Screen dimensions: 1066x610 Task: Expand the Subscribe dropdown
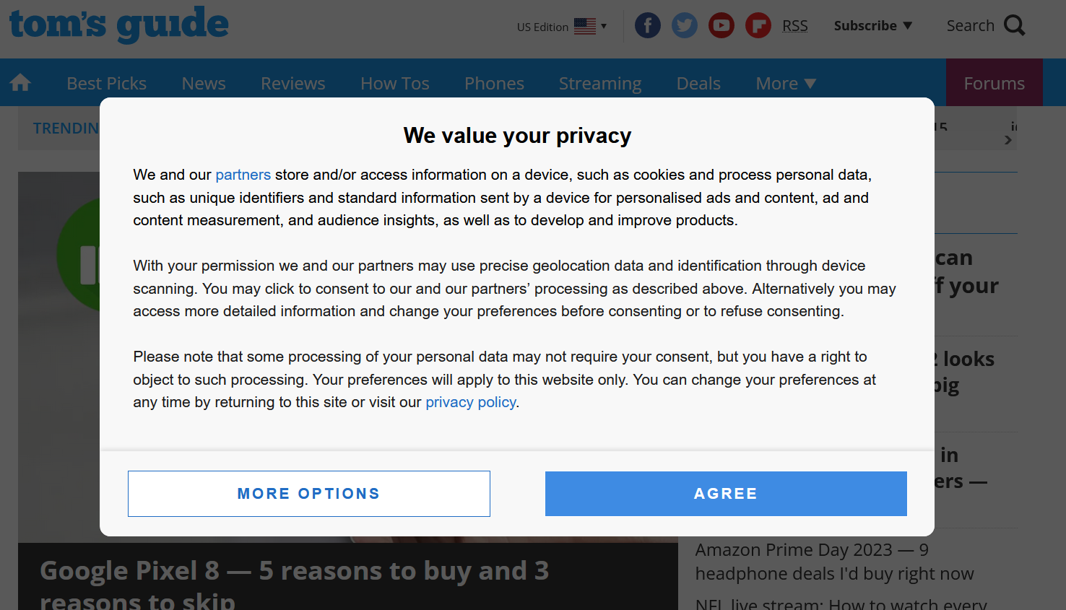pyautogui.click(x=872, y=25)
